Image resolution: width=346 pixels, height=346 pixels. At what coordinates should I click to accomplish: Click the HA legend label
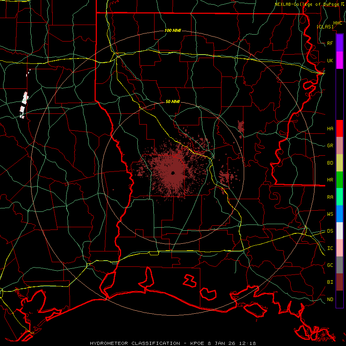click(x=330, y=128)
